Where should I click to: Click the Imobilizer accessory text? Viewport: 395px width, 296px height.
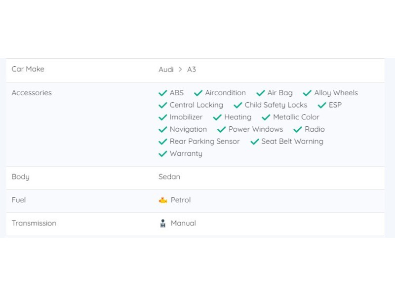[x=186, y=117]
